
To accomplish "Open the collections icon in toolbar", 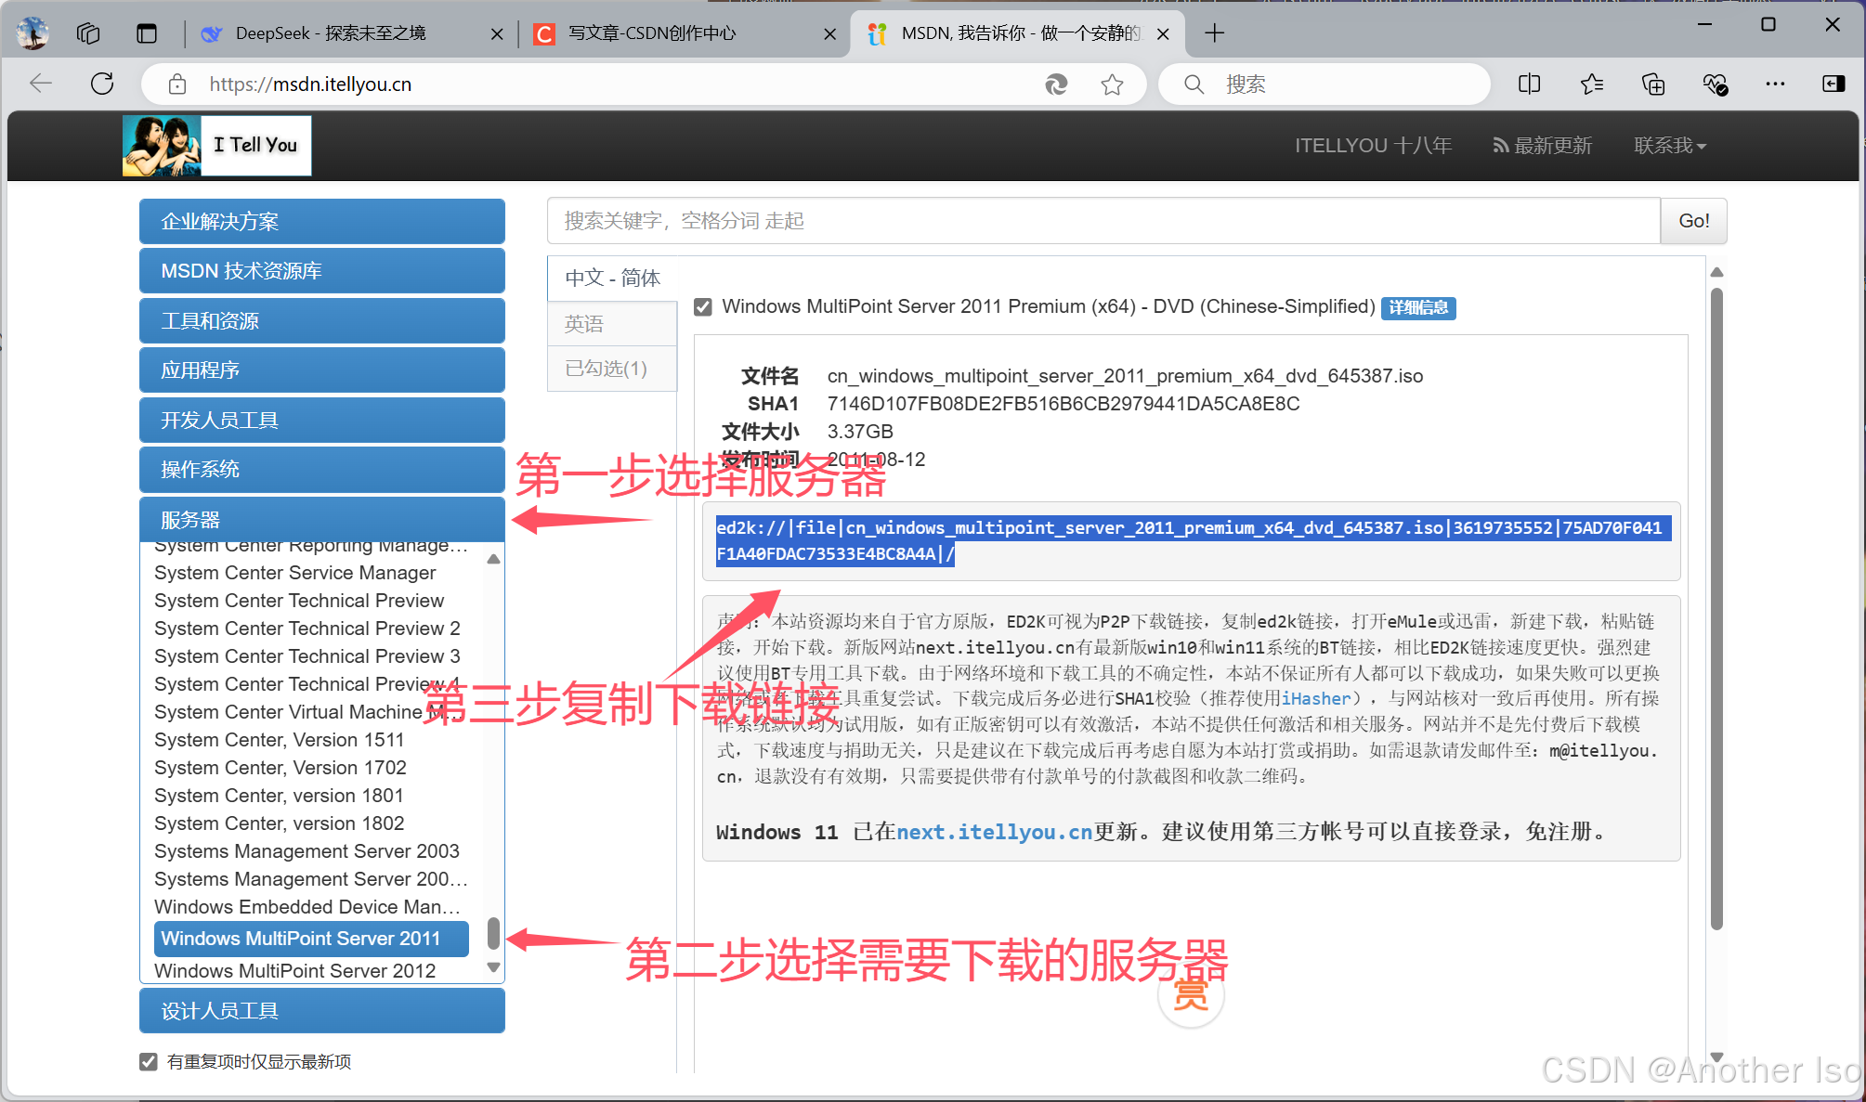I will click(x=1653, y=84).
